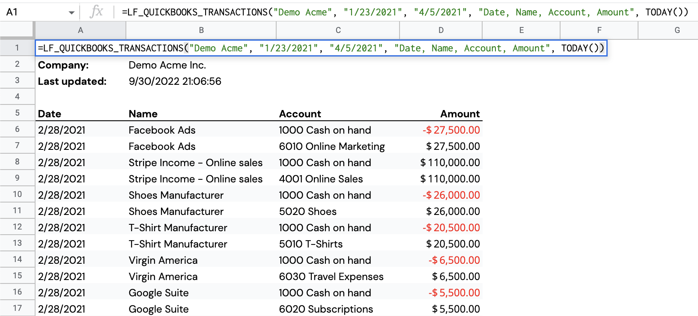Click into the formula bar text
This screenshot has width=698, height=316.
pyautogui.click(x=405, y=12)
